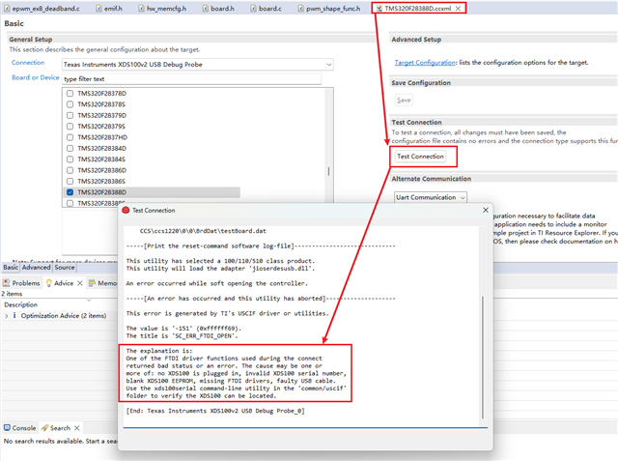Check the TMS320F28386S device checkbox
The height and width of the screenshot is (461, 618).
click(70, 182)
